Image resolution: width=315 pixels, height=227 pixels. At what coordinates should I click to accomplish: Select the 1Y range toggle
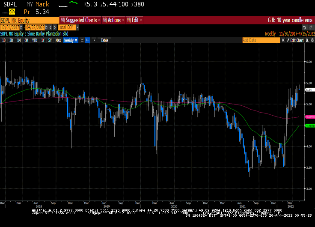pyautogui.click(x=43, y=40)
